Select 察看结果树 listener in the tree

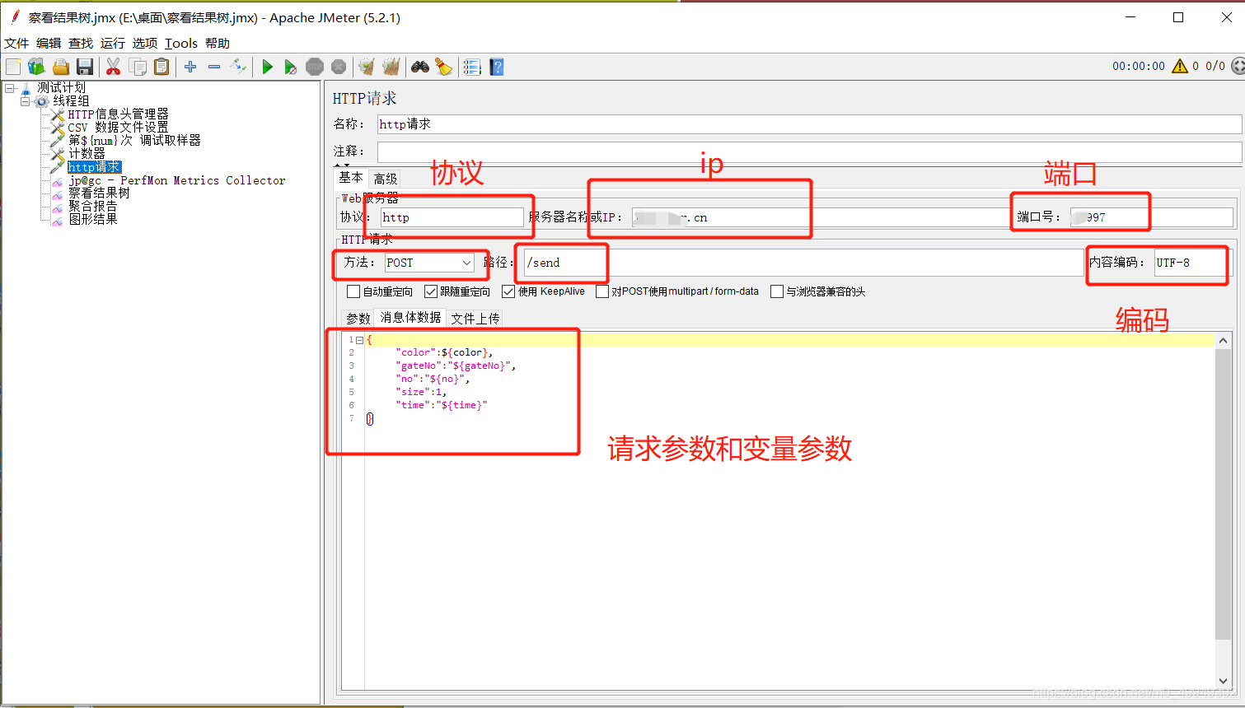tap(99, 193)
